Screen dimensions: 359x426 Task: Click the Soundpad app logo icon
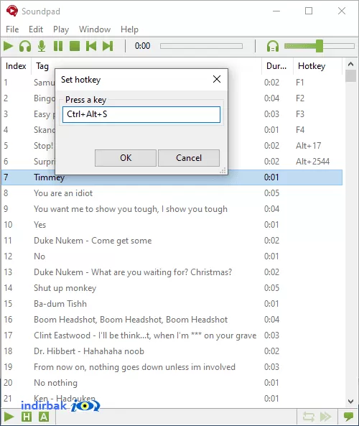point(12,11)
